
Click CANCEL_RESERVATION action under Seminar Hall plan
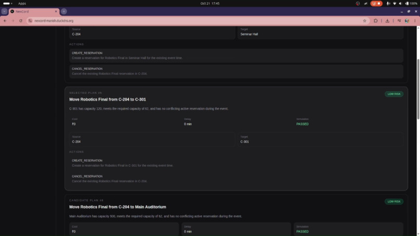pyautogui.click(x=236, y=71)
